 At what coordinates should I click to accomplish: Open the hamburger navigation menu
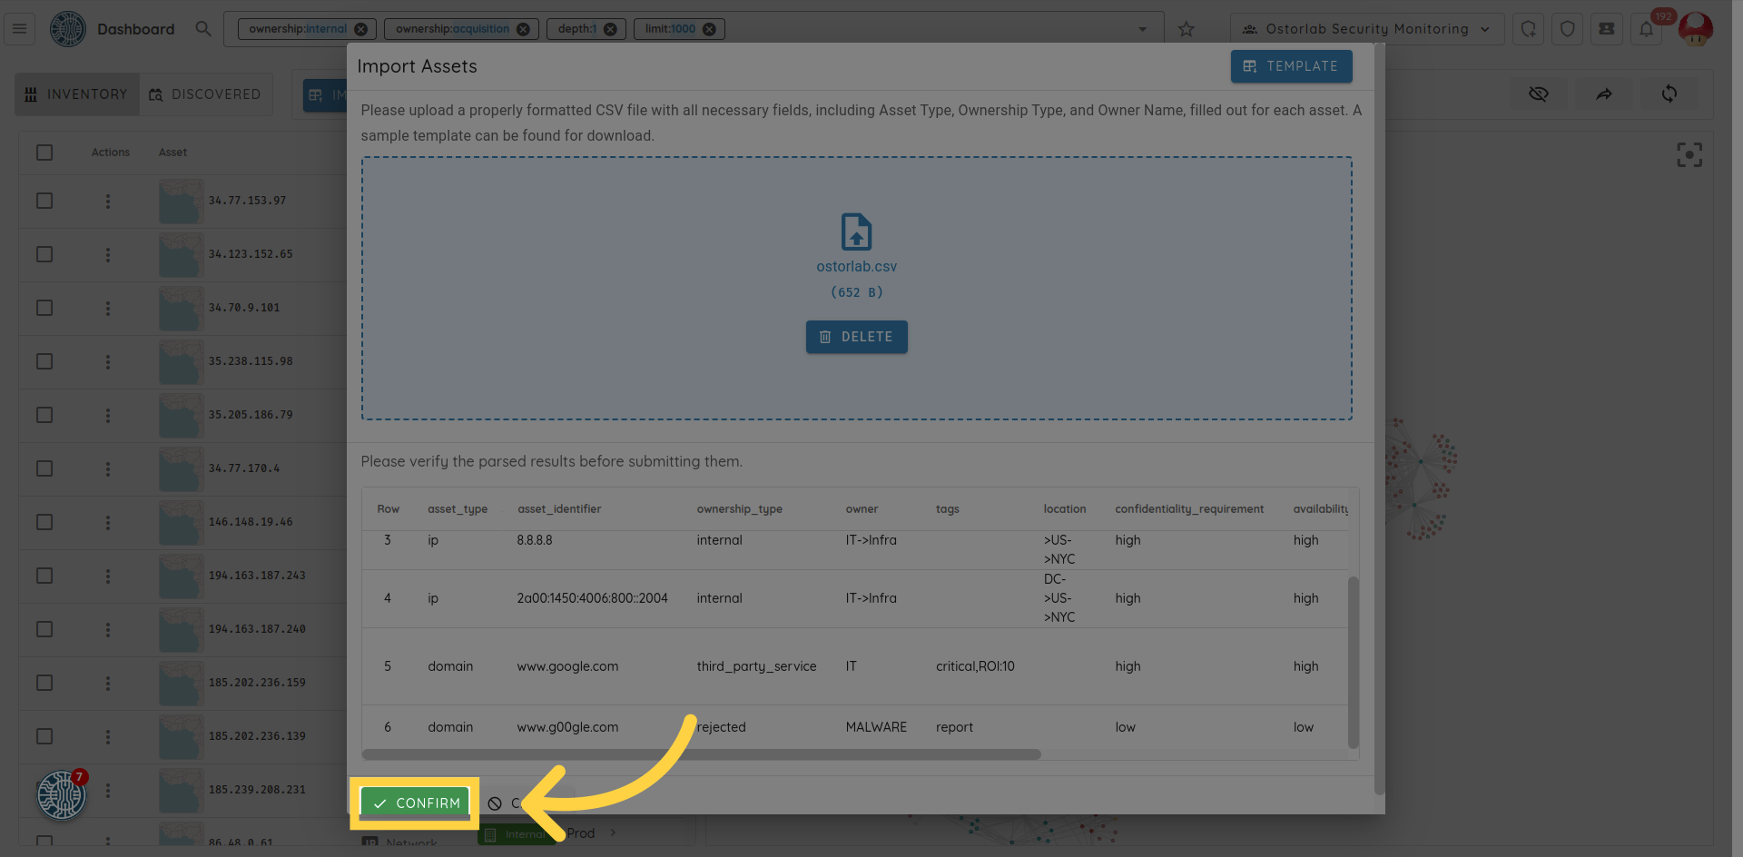19,29
